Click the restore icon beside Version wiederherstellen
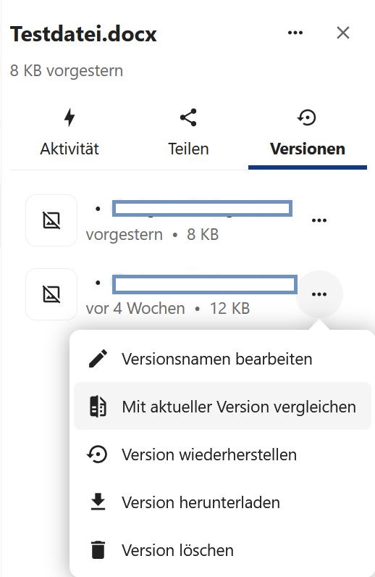 (98, 454)
